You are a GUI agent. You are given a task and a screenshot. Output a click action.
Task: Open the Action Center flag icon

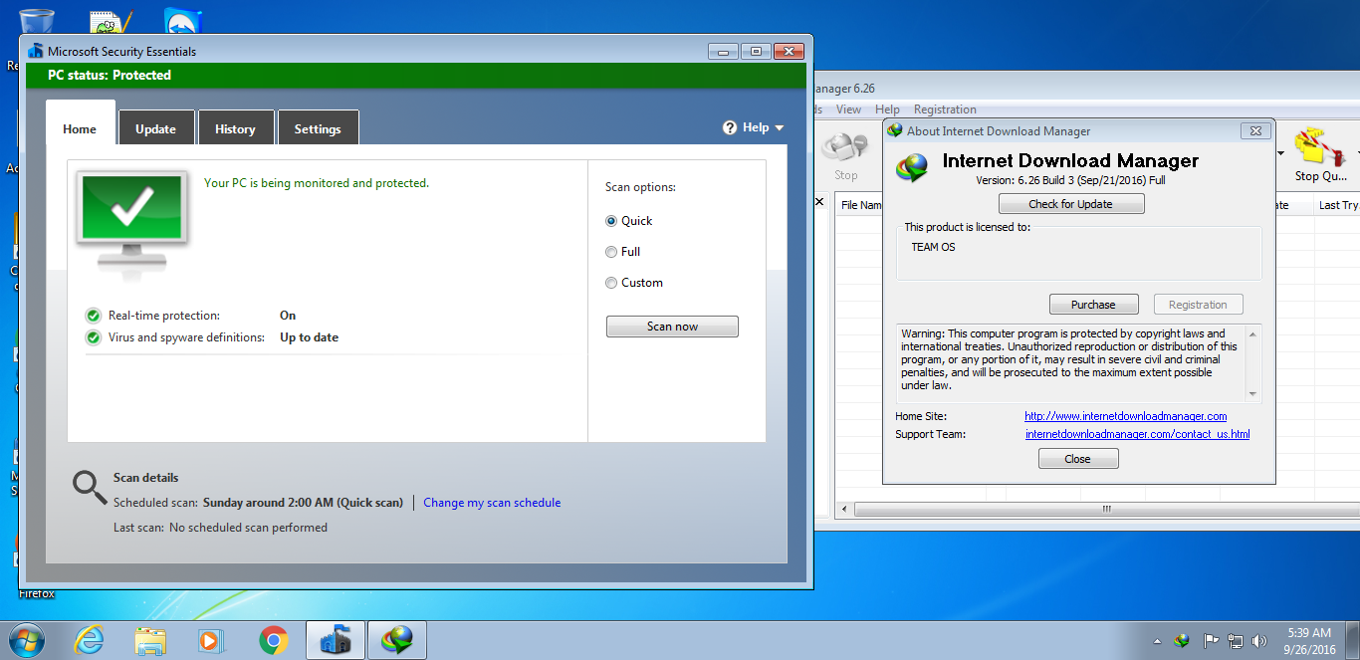pos(1211,641)
